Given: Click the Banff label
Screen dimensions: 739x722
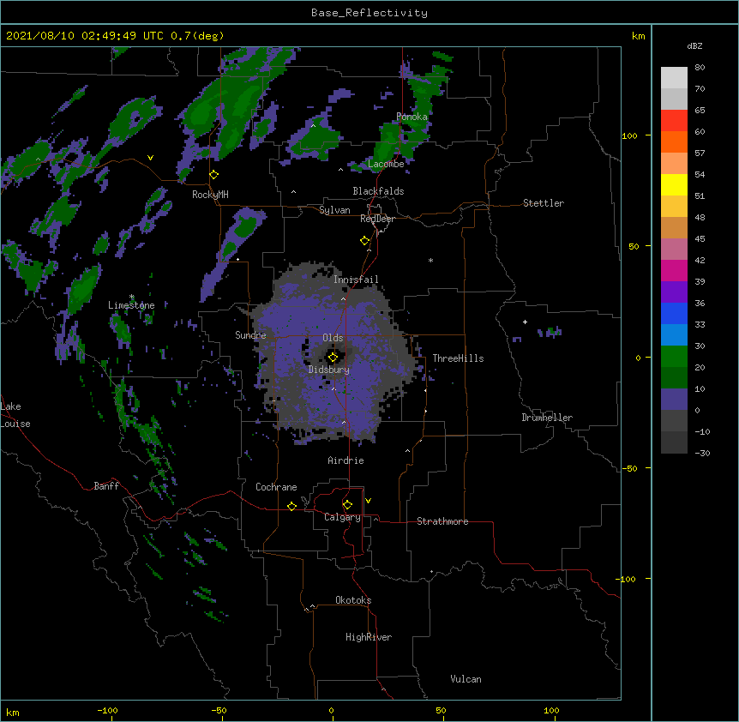Looking at the screenshot, I should [106, 486].
